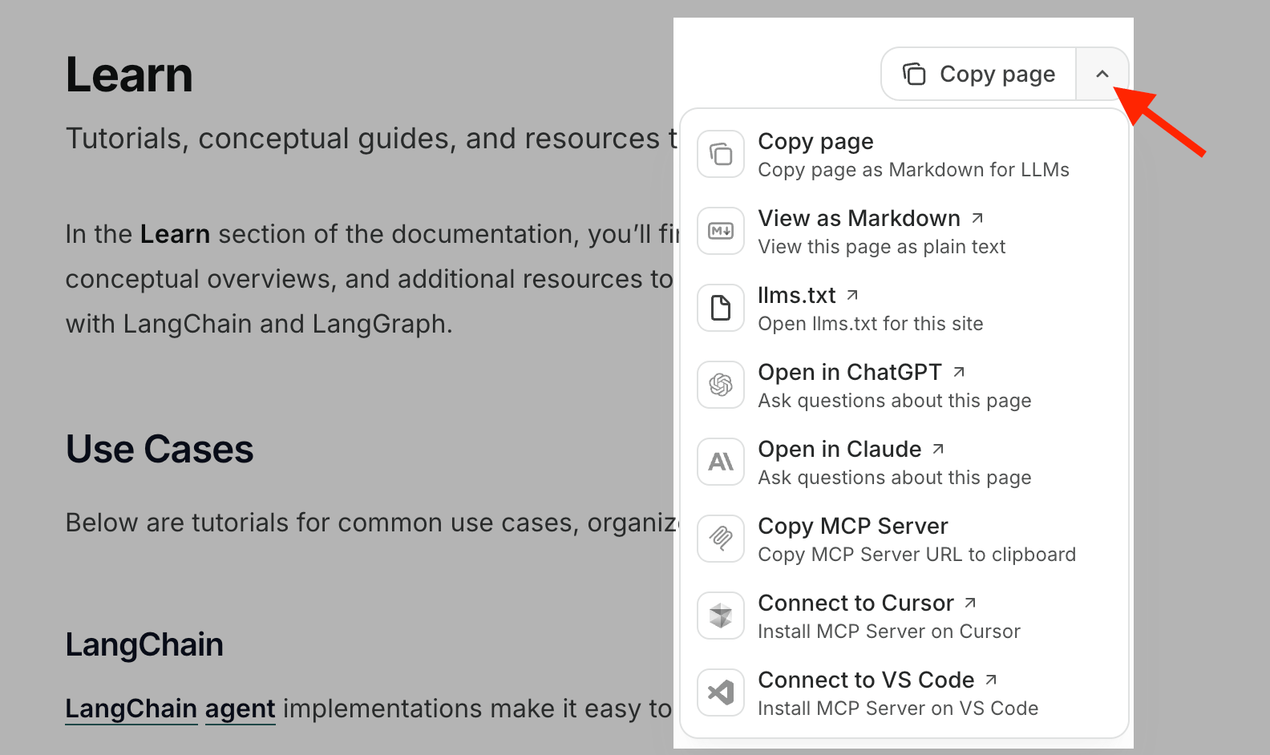Click the bold word Learn in the paragraph

point(175,234)
